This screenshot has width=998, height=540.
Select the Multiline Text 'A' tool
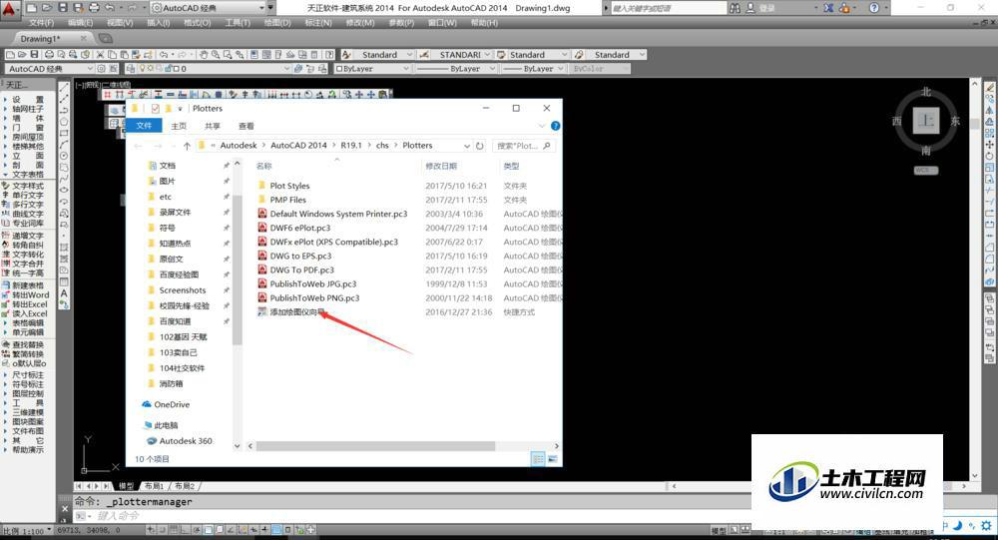[64, 293]
